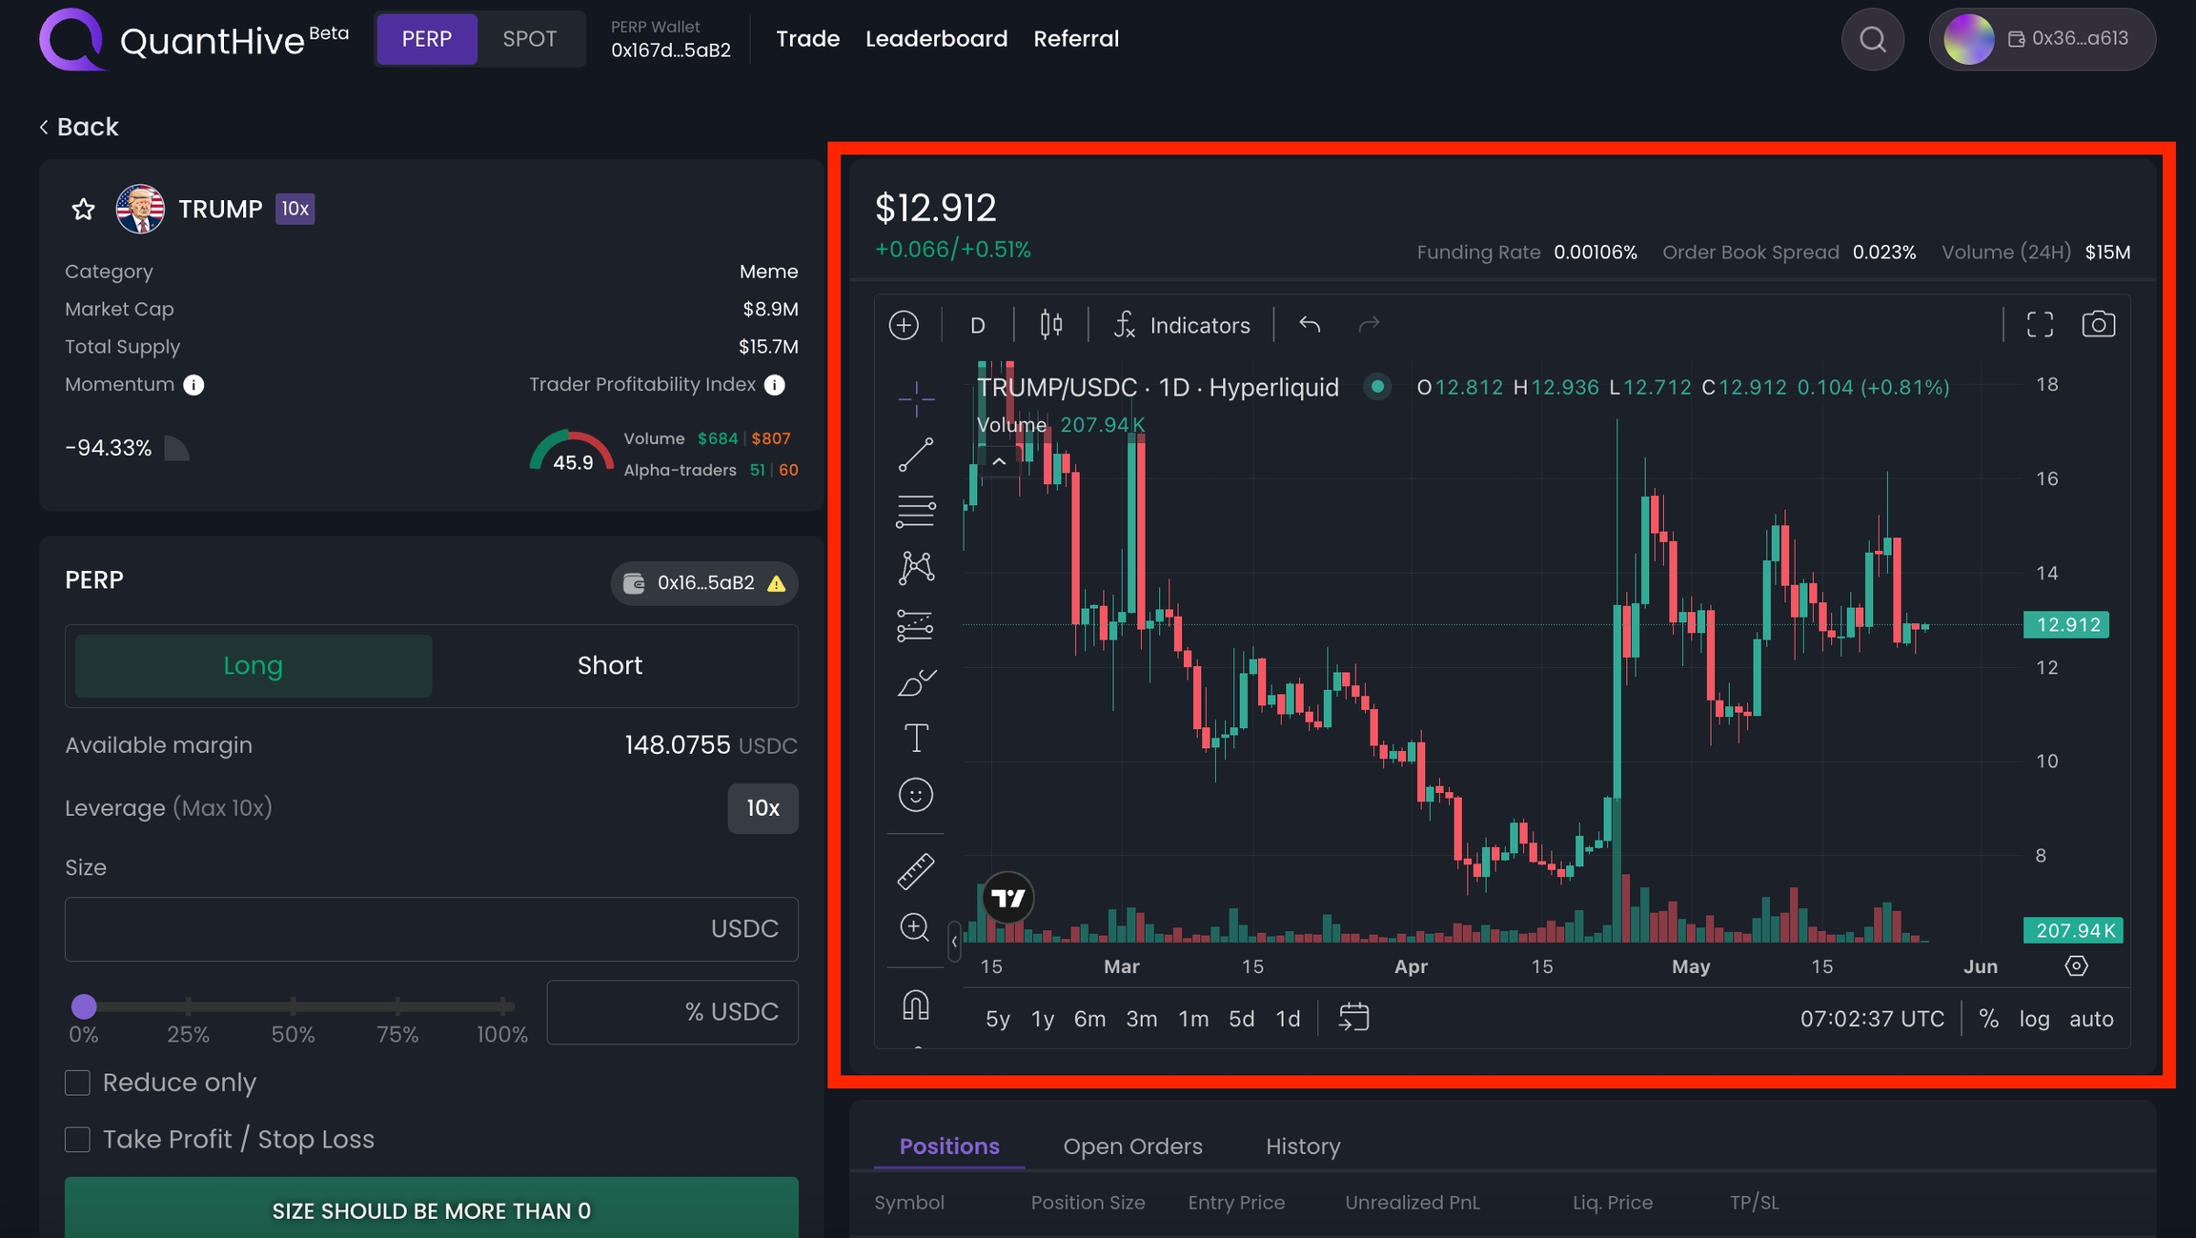Collapse the indicator legend chevron
2196x1238 pixels.
pyautogui.click(x=999, y=462)
